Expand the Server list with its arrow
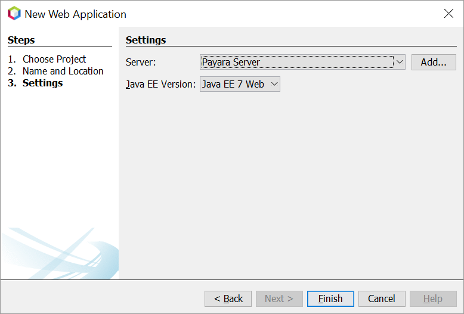Image resolution: width=464 pixels, height=314 pixels. tap(399, 62)
